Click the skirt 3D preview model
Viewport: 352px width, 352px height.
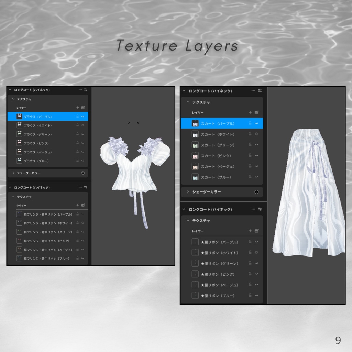tap(309, 193)
